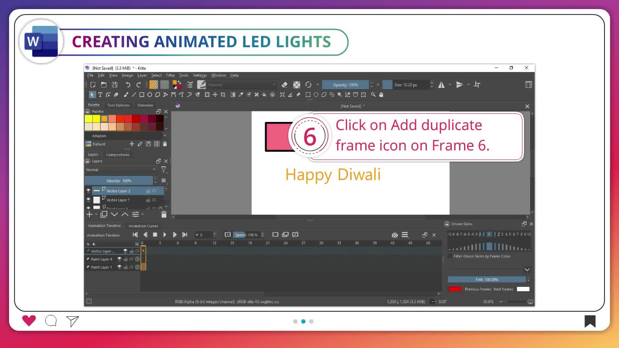The height and width of the screenshot is (348, 619).
Task: Toggle onion skins icon in timeline
Action: 395,235
